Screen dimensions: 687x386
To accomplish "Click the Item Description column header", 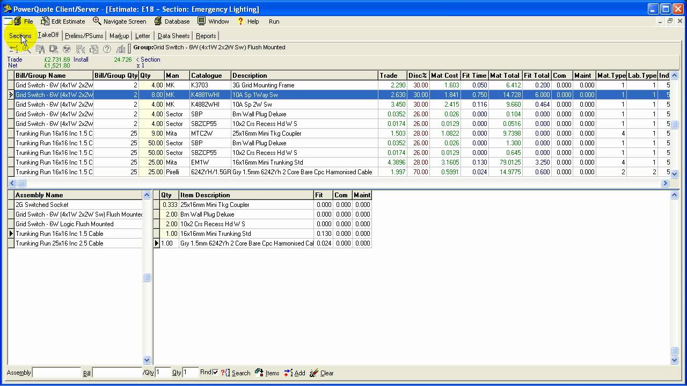I will coord(246,195).
